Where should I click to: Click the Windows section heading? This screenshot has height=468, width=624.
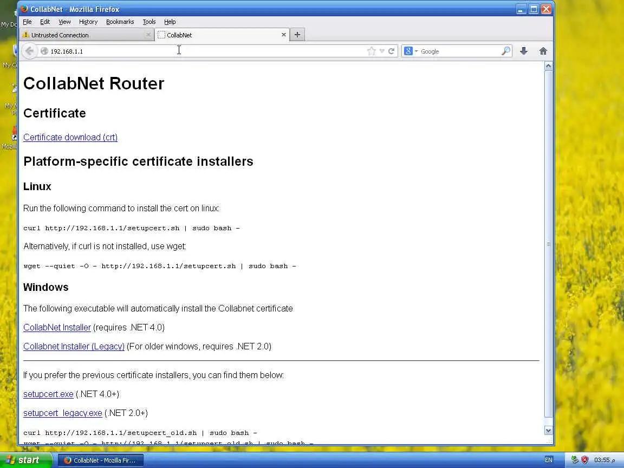(45, 287)
